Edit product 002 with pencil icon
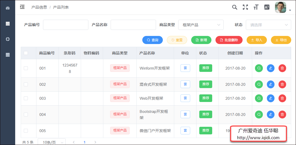Viewport: 296px width, 145px height. (270, 84)
